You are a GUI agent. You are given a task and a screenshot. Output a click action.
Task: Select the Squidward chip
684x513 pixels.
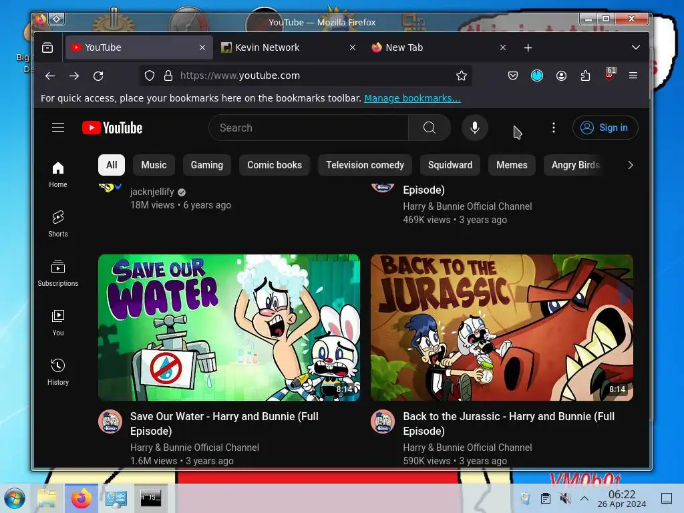450,166
